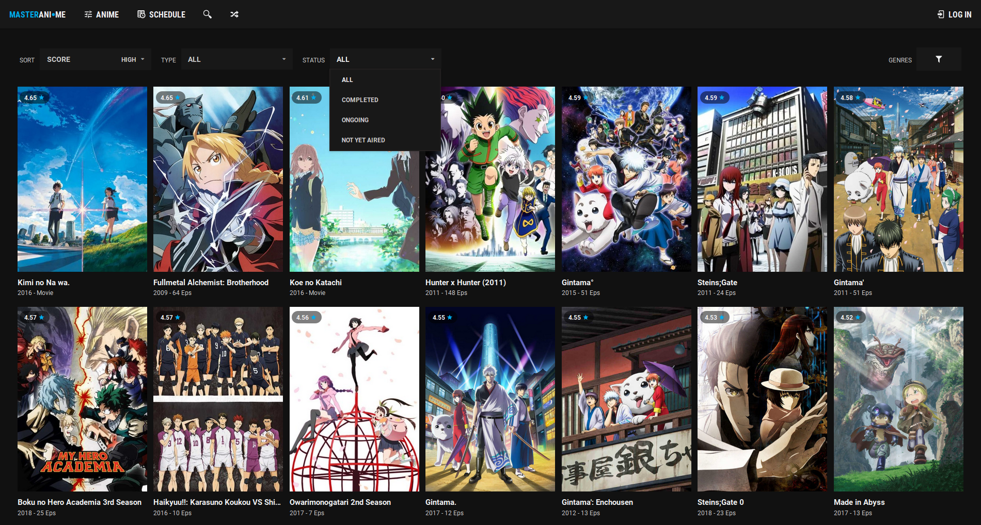Expand the Type ALL dropdown
Image resolution: width=981 pixels, height=525 pixels.
pos(237,59)
